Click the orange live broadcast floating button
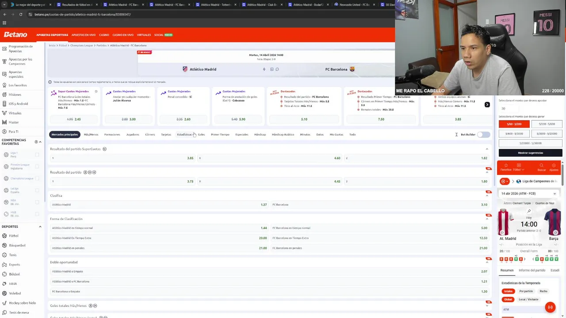This screenshot has height=318, width=566. [x=550, y=307]
